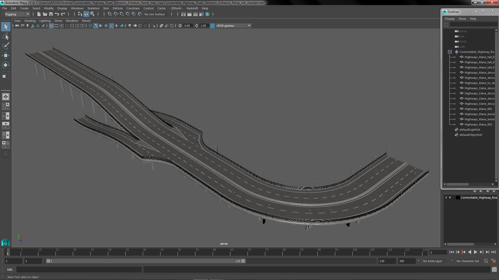Click the No Live Surface button
The height and width of the screenshot is (280, 499).
(x=155, y=14)
